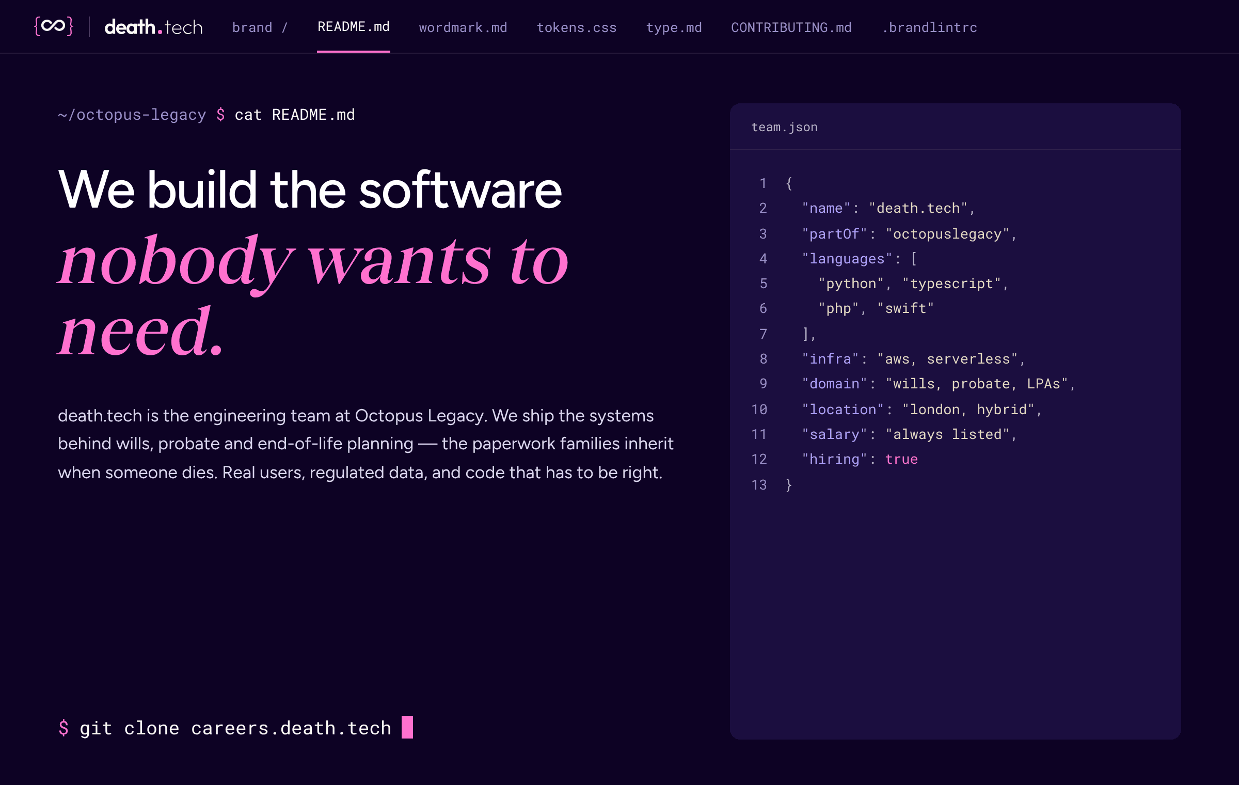This screenshot has height=785, width=1239.
Task: Click the death.tech wordmark
Action: click(153, 27)
